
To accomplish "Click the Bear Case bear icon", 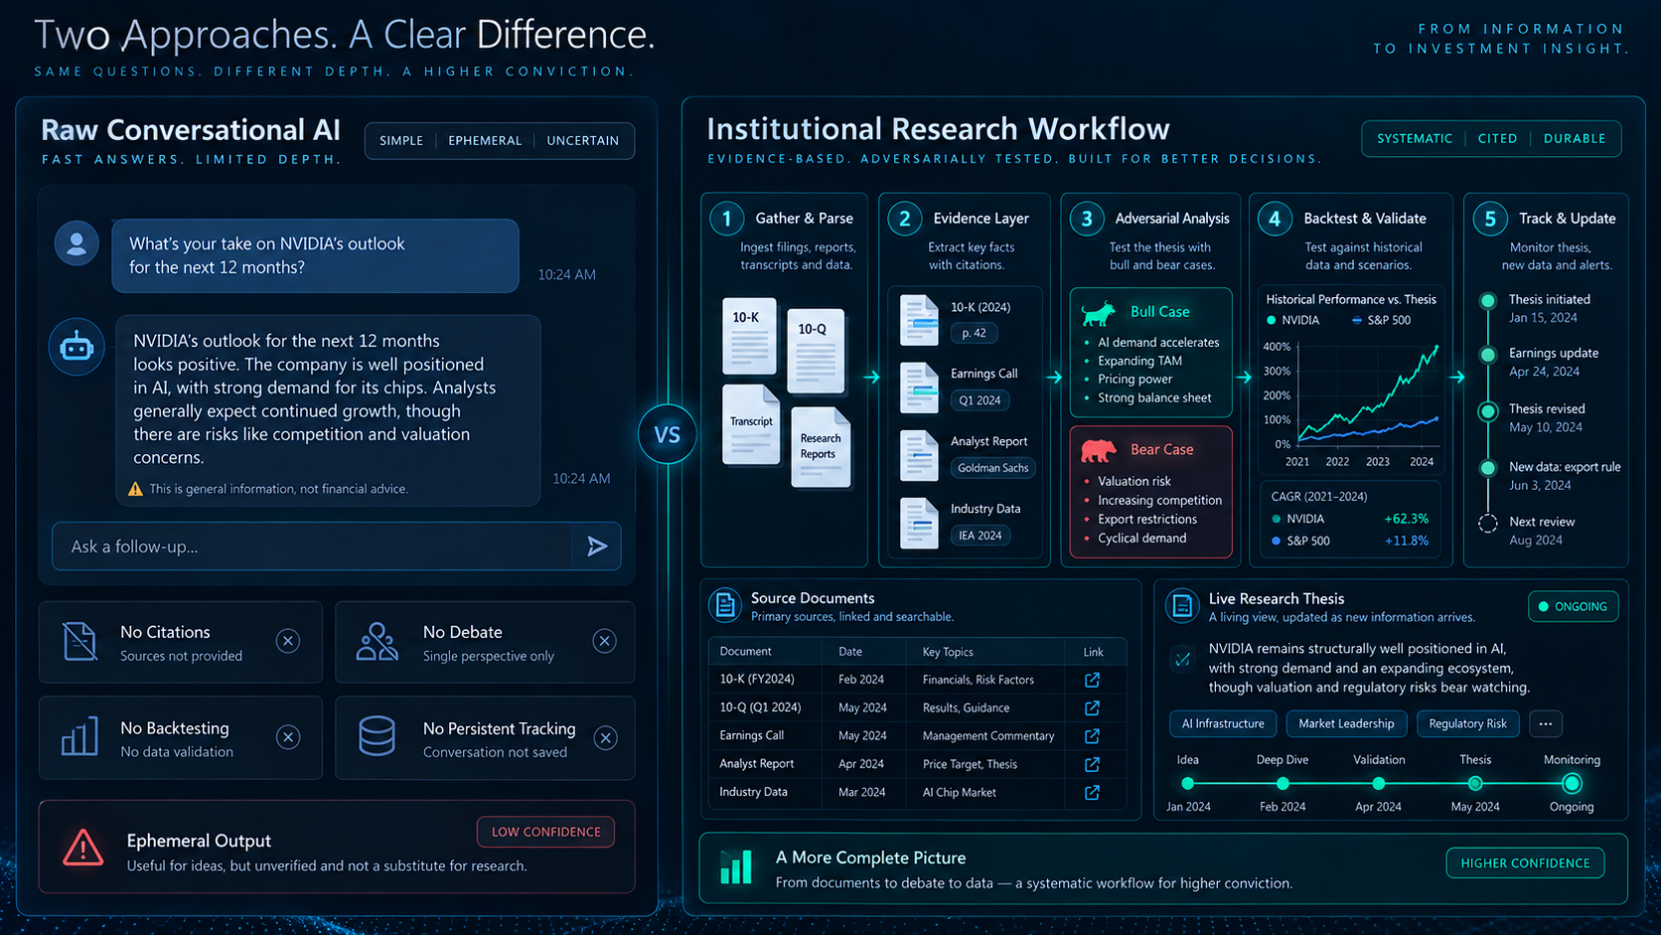I will click(x=1099, y=451).
